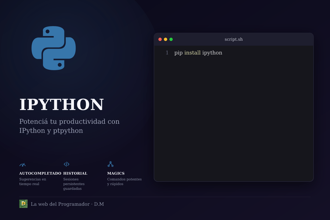Click "Comandos potentes y rápidos" description

tap(124, 182)
